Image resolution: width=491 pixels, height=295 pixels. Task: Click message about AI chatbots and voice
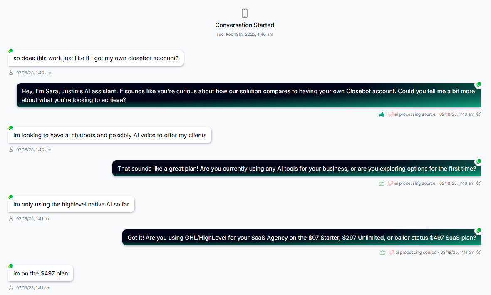tap(110, 135)
